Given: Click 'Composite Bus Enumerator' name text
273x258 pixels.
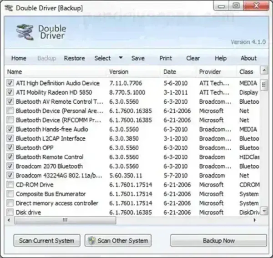Looking at the screenshot, I should click(x=51, y=194).
